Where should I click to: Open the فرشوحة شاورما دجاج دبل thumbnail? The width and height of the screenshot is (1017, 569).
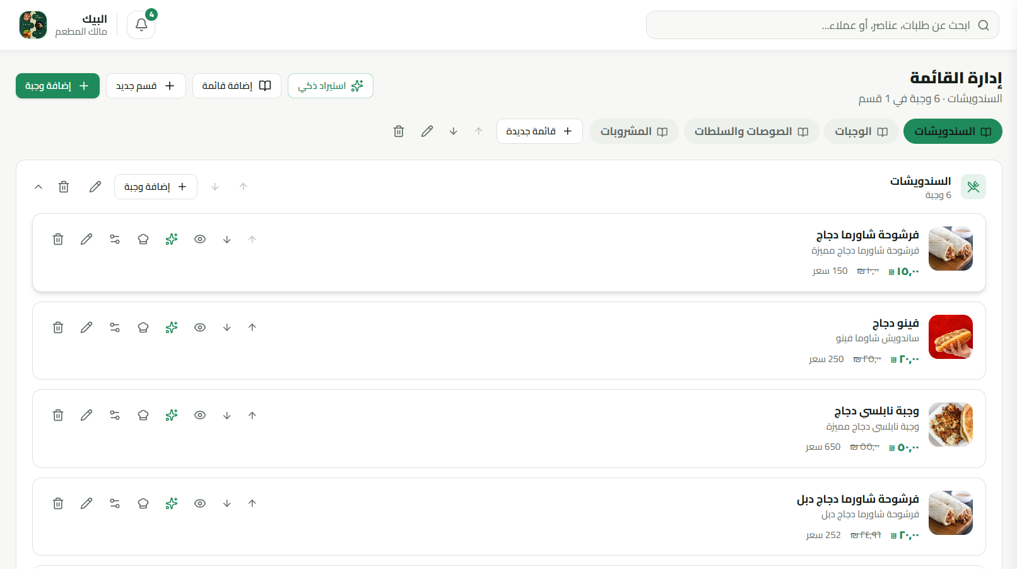pyautogui.click(x=951, y=513)
